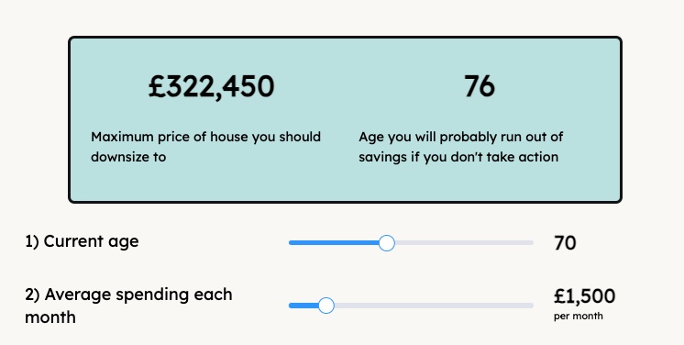Viewport: 684px width, 345px height.
Task: Click the filled blue part of the spending slider
Action: pyautogui.click(x=303, y=306)
